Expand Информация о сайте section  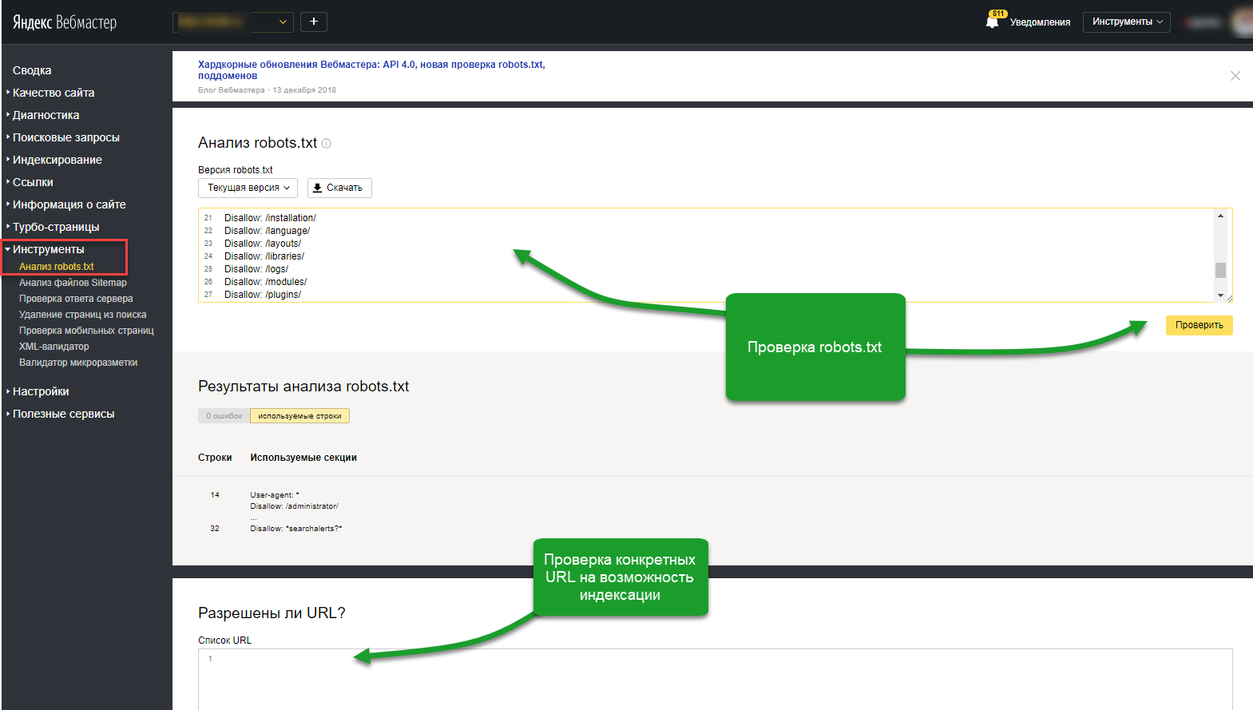(69, 204)
